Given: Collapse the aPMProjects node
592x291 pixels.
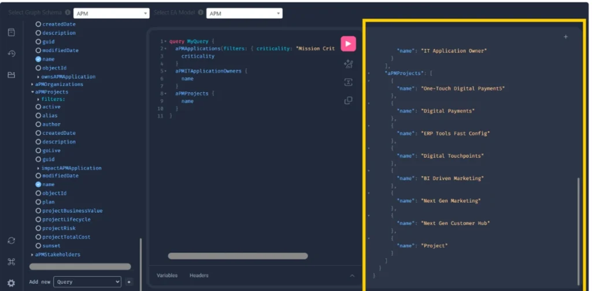Looking at the screenshot, I should click(x=32, y=92).
